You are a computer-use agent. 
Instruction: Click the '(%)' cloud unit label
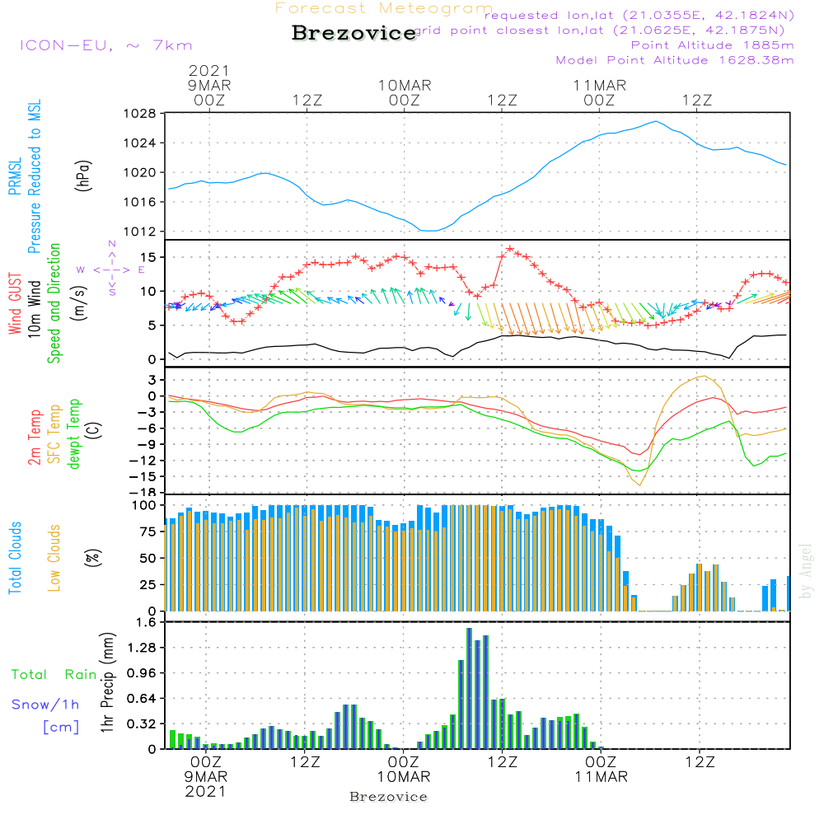point(92,558)
